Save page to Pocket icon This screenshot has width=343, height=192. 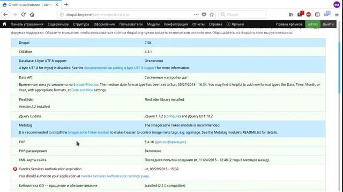click(x=204, y=14)
